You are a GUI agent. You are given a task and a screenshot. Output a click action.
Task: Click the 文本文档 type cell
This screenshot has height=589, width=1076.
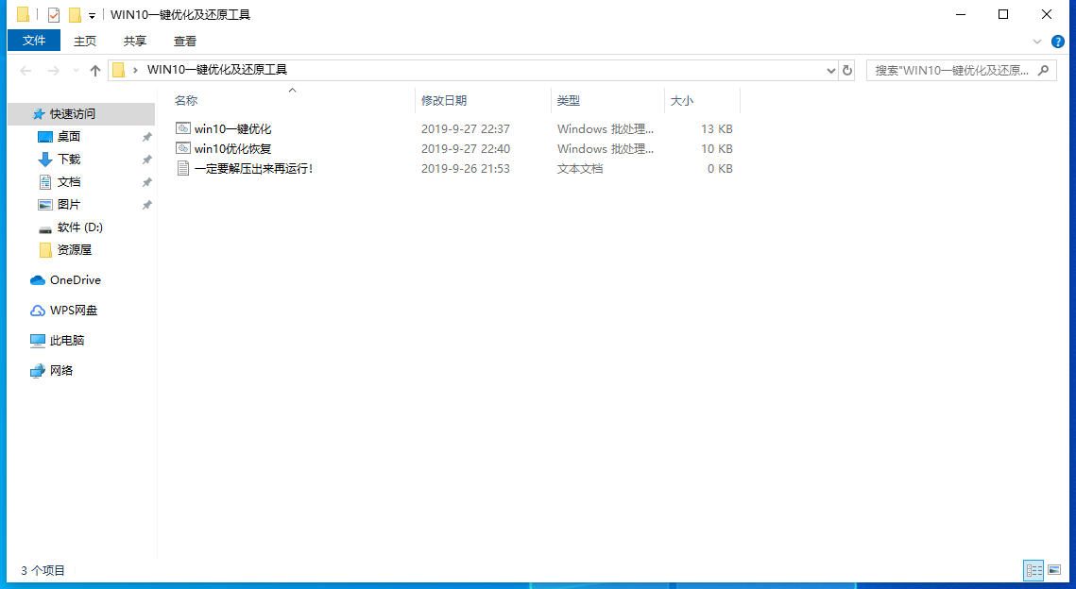coord(580,169)
